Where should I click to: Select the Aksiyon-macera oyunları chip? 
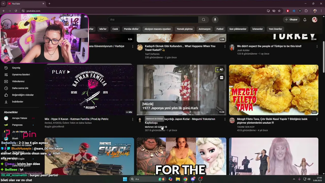point(158,29)
